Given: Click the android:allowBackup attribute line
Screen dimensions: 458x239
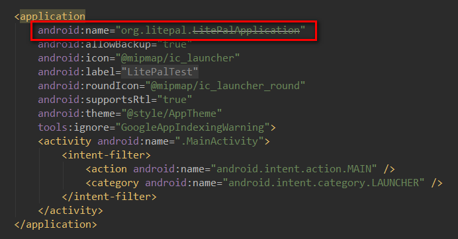Looking at the screenshot, I should coord(114,44).
